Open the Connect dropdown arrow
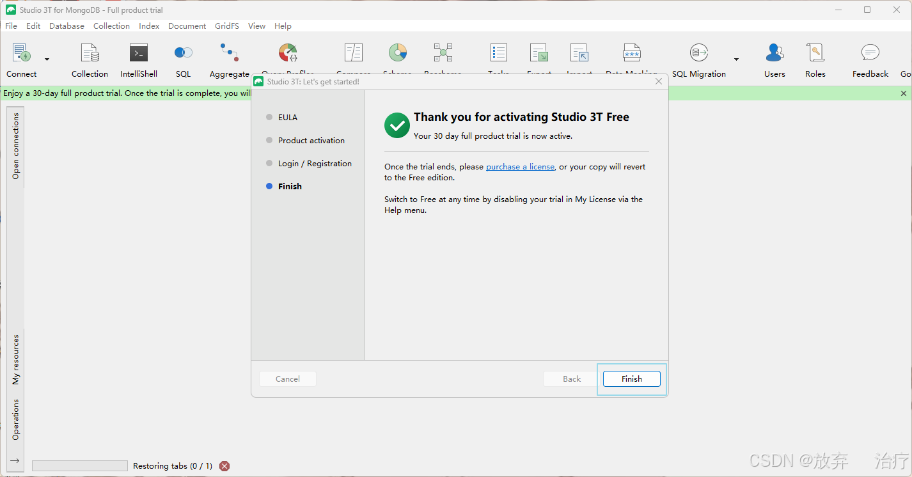912x477 pixels. tap(47, 59)
